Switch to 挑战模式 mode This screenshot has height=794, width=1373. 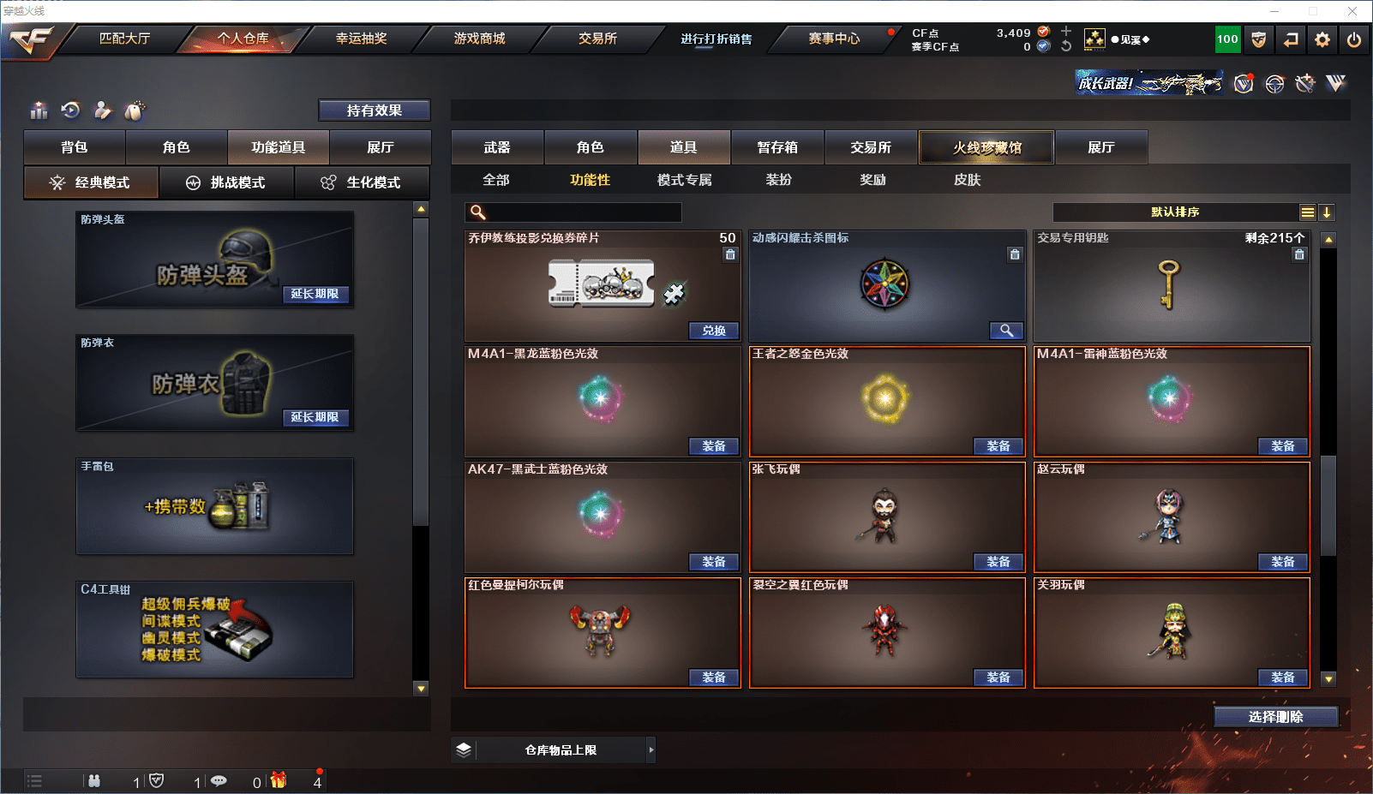pyautogui.click(x=227, y=182)
